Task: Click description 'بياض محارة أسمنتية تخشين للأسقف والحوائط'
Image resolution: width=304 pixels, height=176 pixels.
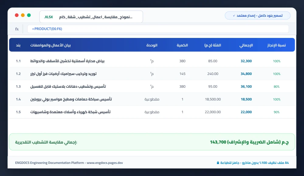Action: [67, 61]
